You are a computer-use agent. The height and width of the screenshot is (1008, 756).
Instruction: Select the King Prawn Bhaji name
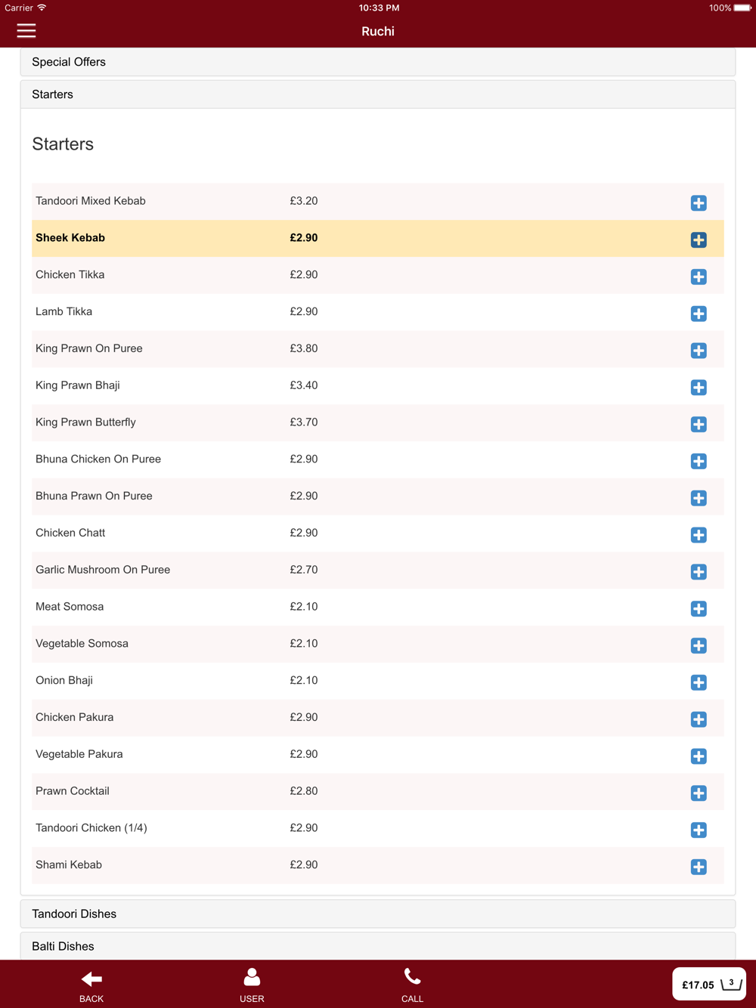tap(78, 385)
